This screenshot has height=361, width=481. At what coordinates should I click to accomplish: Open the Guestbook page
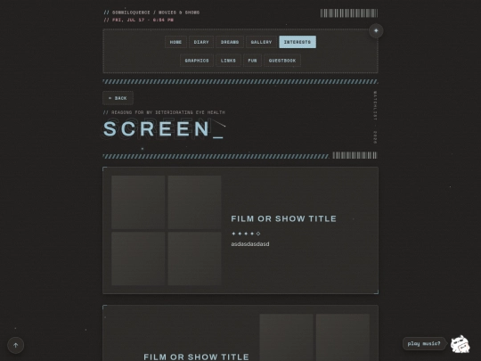(282, 61)
